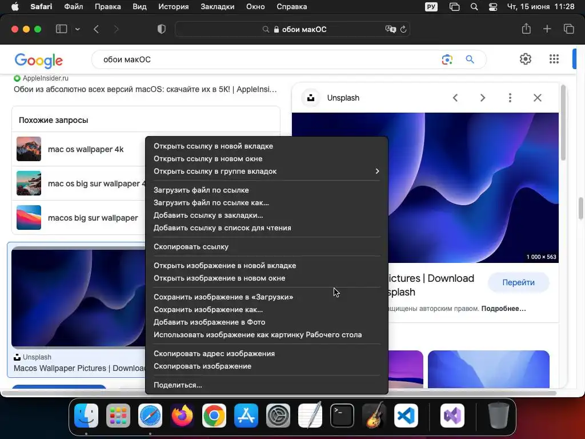Viewport: 585px width, 439px height.
Task: Expand Открыть ссылку в группе вкладок submenu
Action: 266,171
